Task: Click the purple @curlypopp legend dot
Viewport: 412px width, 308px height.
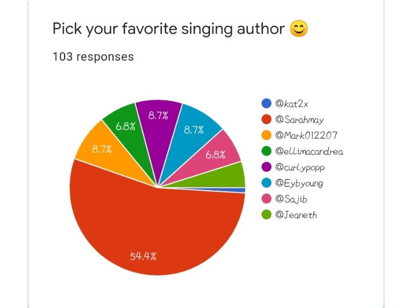Action: tap(267, 167)
